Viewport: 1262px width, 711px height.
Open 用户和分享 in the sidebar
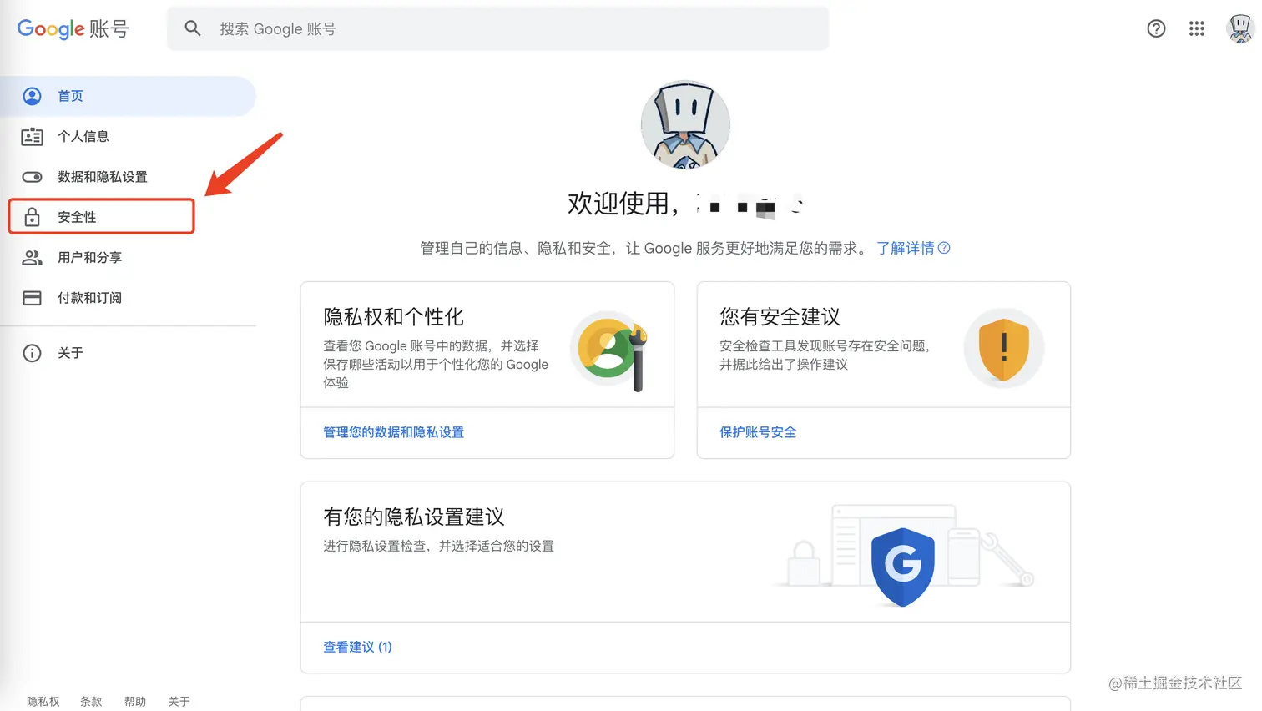[x=128, y=257]
